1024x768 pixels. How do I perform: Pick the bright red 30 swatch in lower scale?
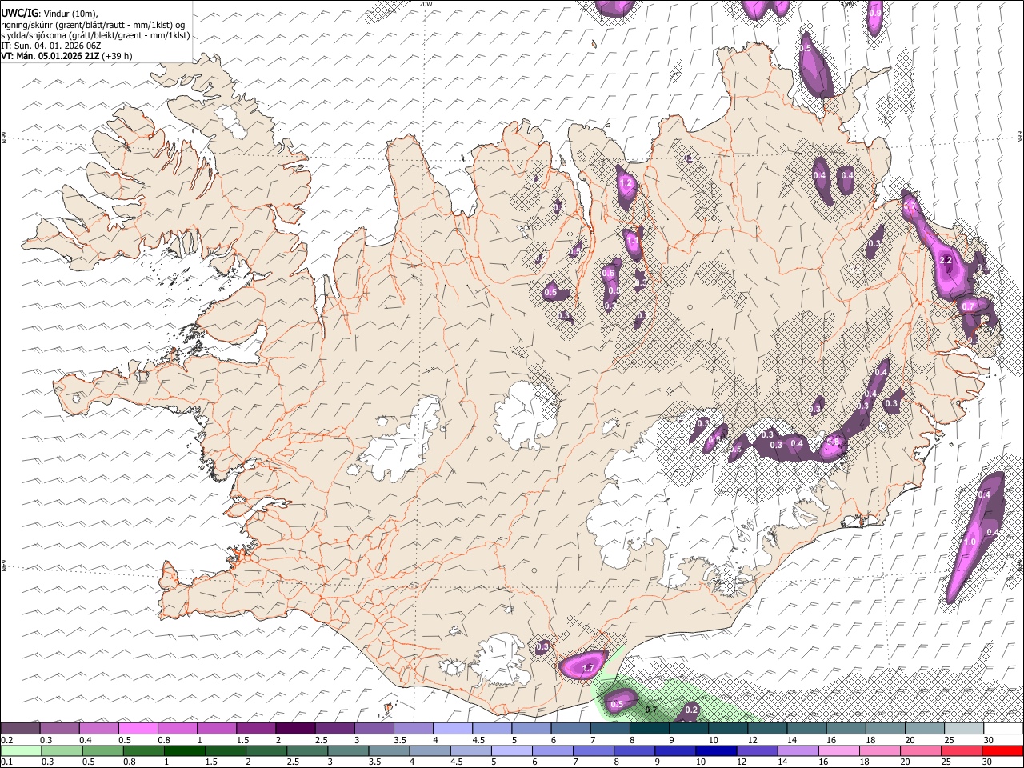tap(1002, 750)
